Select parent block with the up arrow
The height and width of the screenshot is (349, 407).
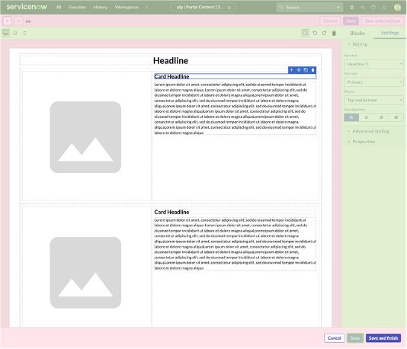tap(291, 70)
